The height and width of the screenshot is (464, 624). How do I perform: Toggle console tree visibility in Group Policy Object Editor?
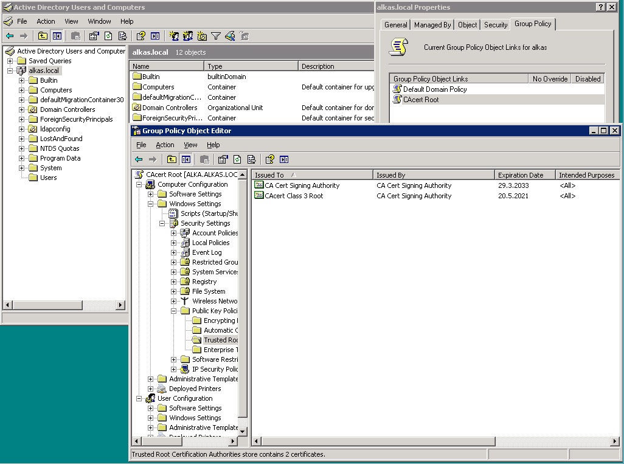point(186,159)
